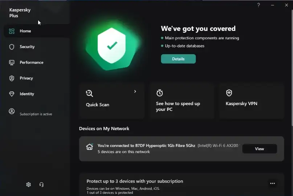This screenshot has height=196, width=293.
Task: Select the Home sidebar item
Action: coord(25,31)
